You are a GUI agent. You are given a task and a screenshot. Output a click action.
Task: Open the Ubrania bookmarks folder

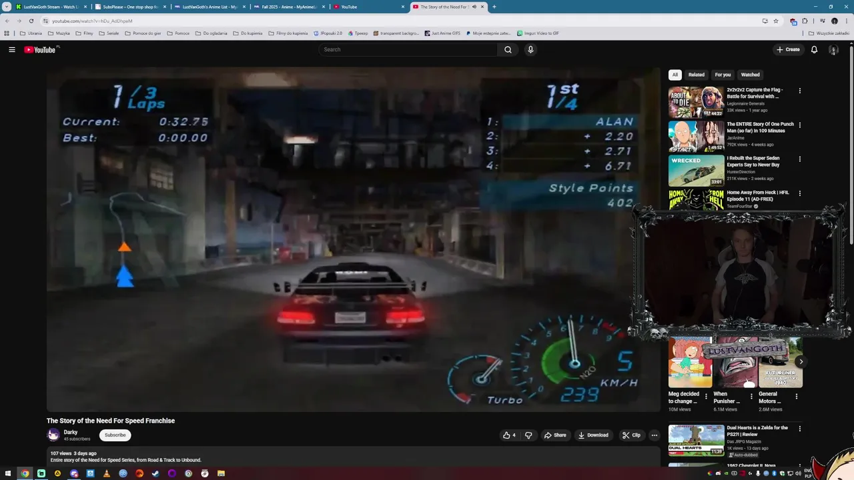coord(31,33)
